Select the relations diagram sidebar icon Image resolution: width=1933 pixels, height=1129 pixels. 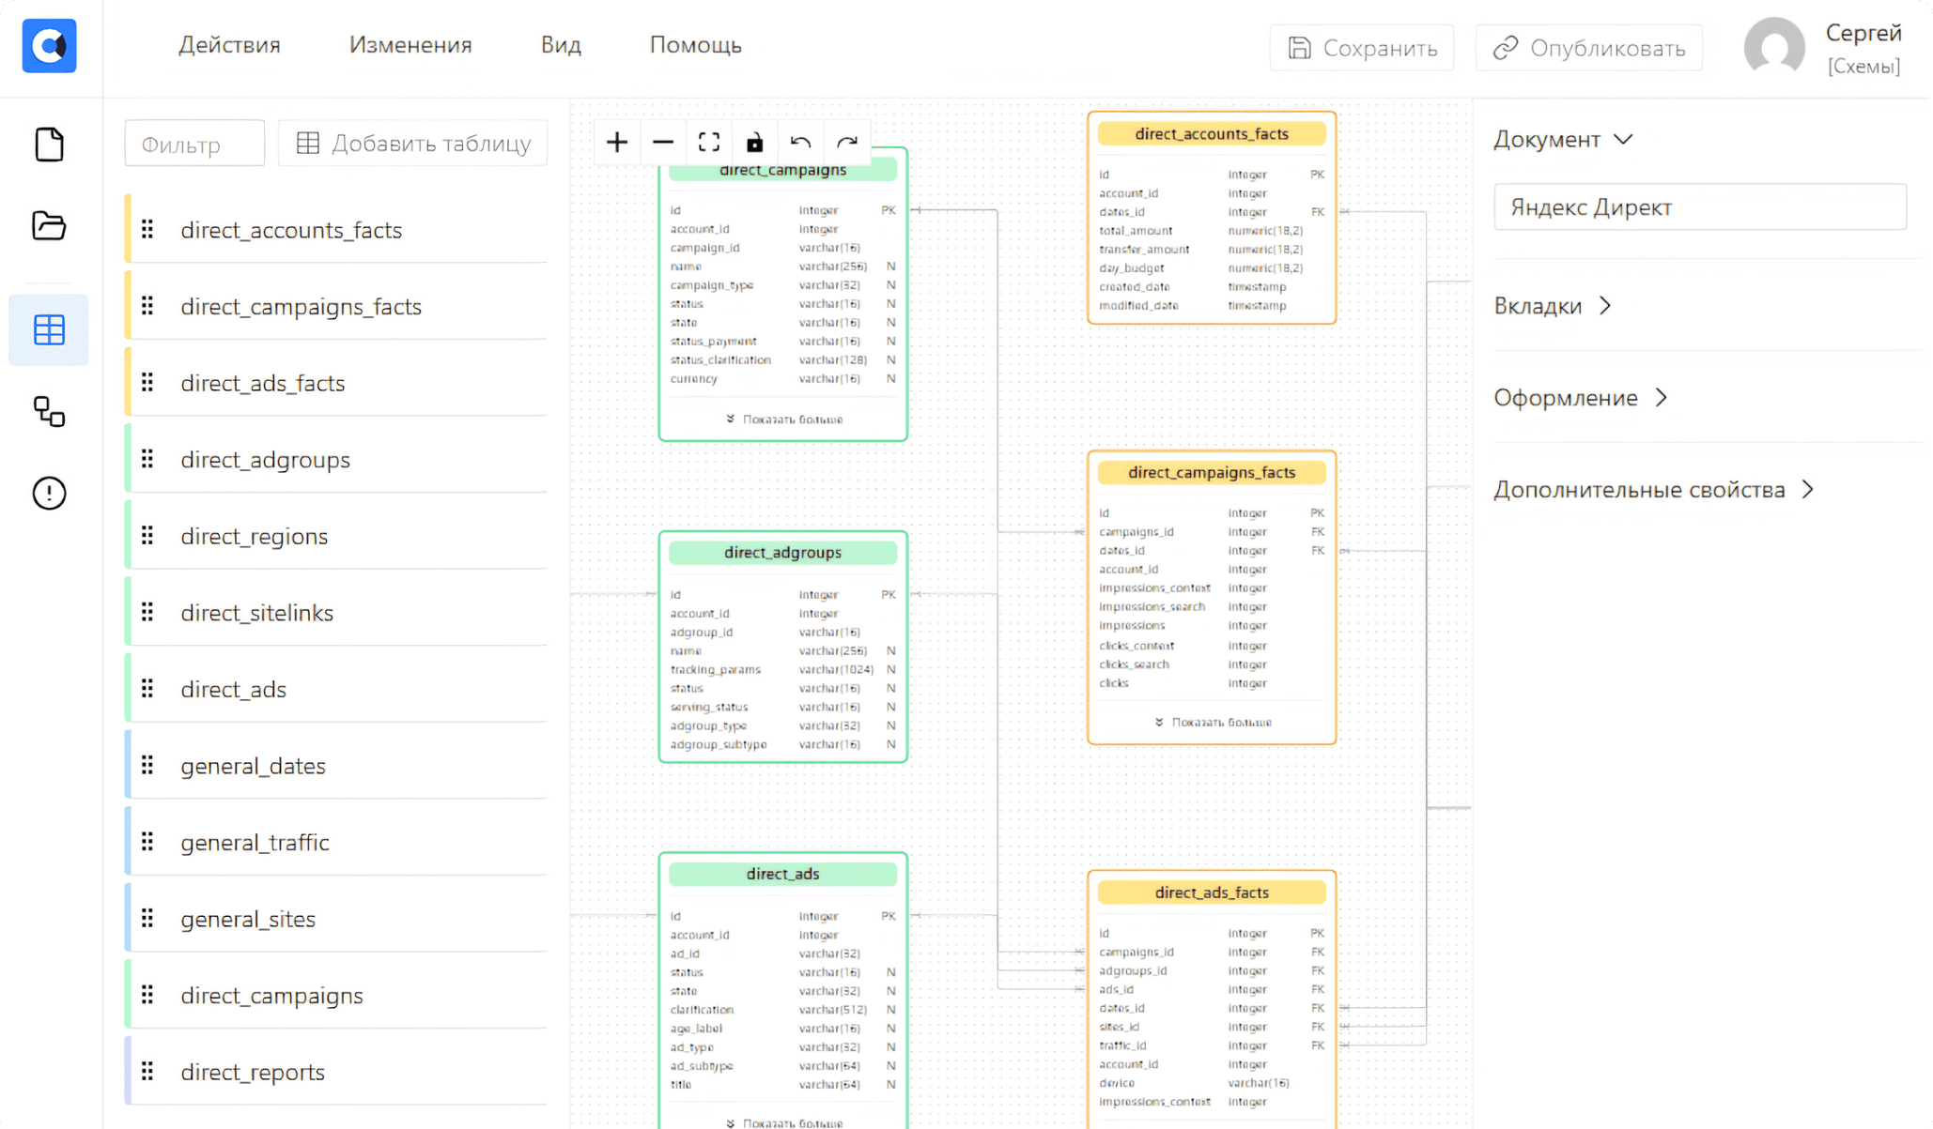tap(49, 411)
